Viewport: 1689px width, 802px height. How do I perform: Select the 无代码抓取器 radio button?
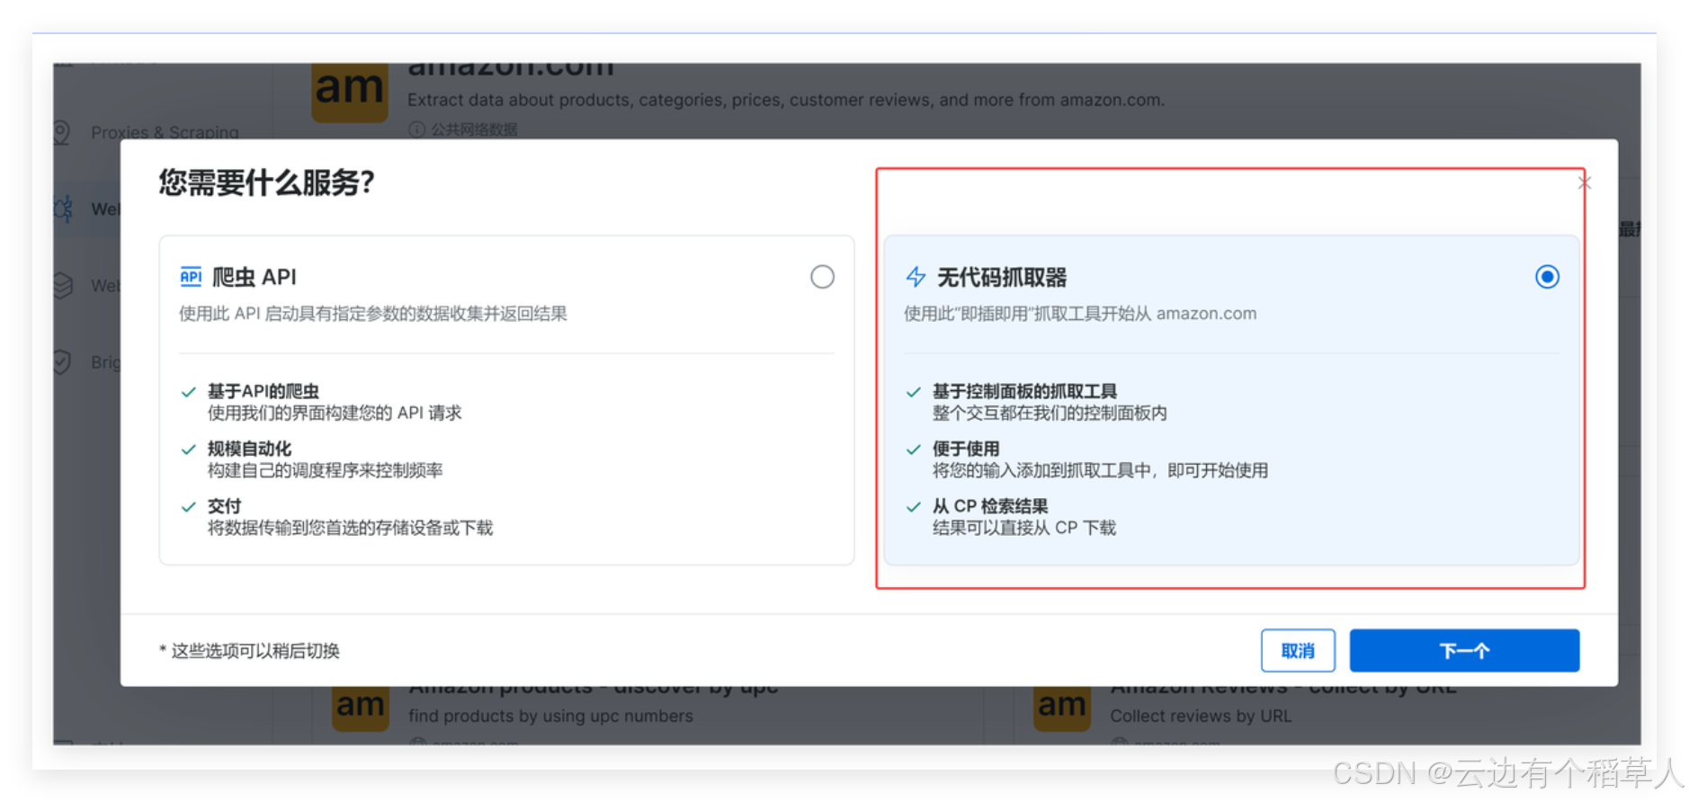click(x=1547, y=277)
